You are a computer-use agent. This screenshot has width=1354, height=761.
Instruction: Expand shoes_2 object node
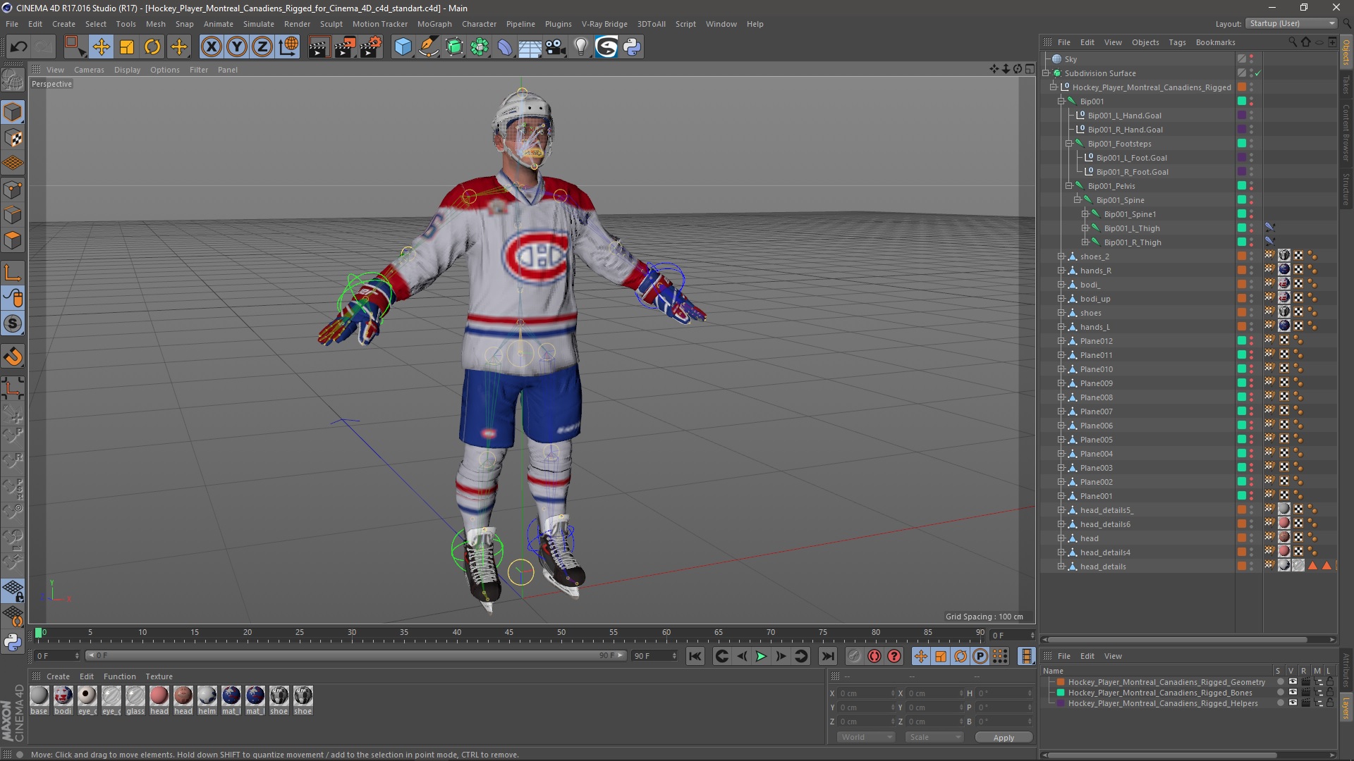tap(1061, 256)
